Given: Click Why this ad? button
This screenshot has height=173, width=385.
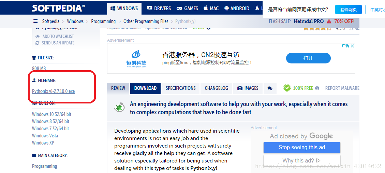Looking at the screenshot, I should point(302,160).
